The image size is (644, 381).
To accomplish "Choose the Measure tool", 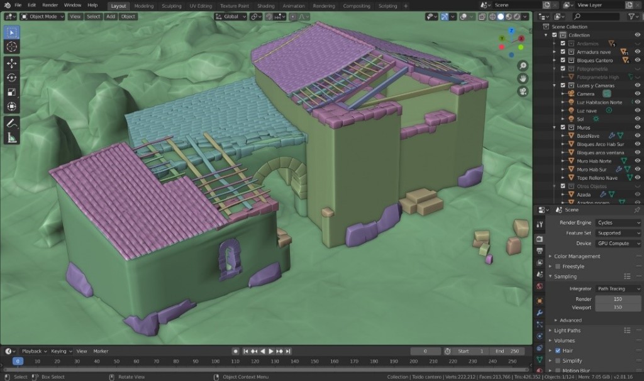I will (12, 138).
